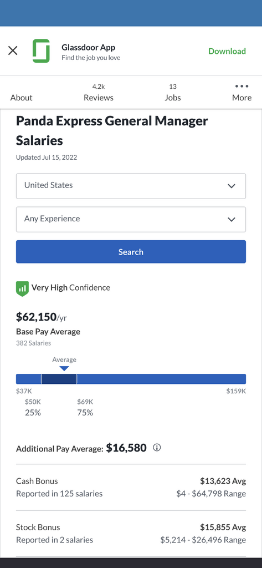Click the $159K maximum label

point(236,391)
